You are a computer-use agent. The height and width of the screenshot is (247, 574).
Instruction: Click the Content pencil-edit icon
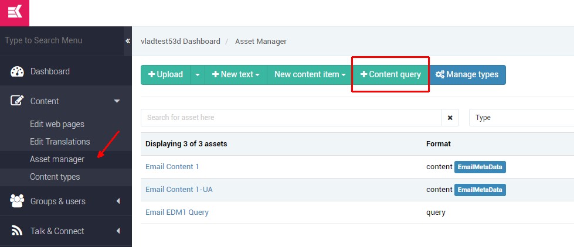coord(17,101)
